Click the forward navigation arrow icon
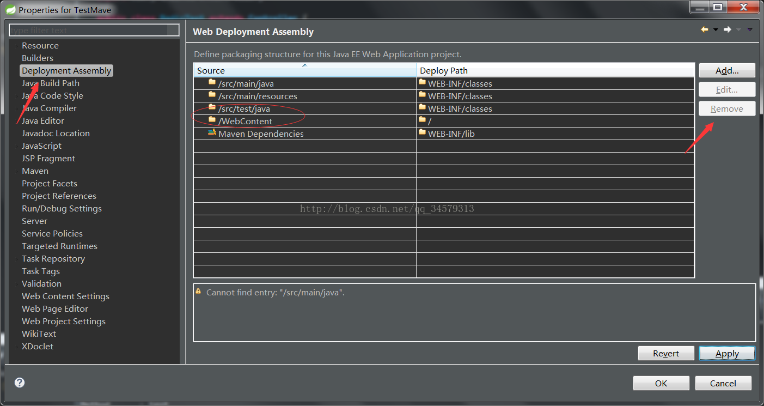The height and width of the screenshot is (406, 764). (x=728, y=29)
